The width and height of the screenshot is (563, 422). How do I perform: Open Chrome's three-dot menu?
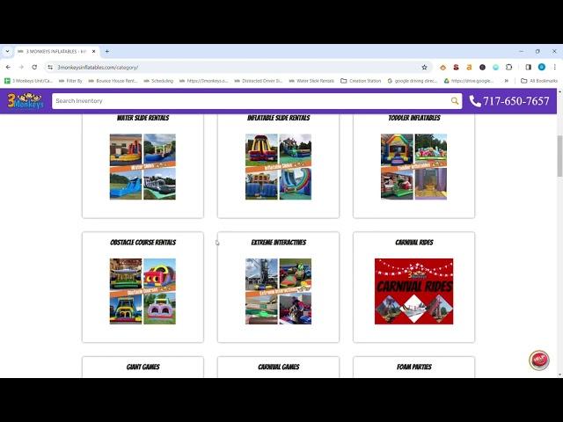[x=555, y=67]
